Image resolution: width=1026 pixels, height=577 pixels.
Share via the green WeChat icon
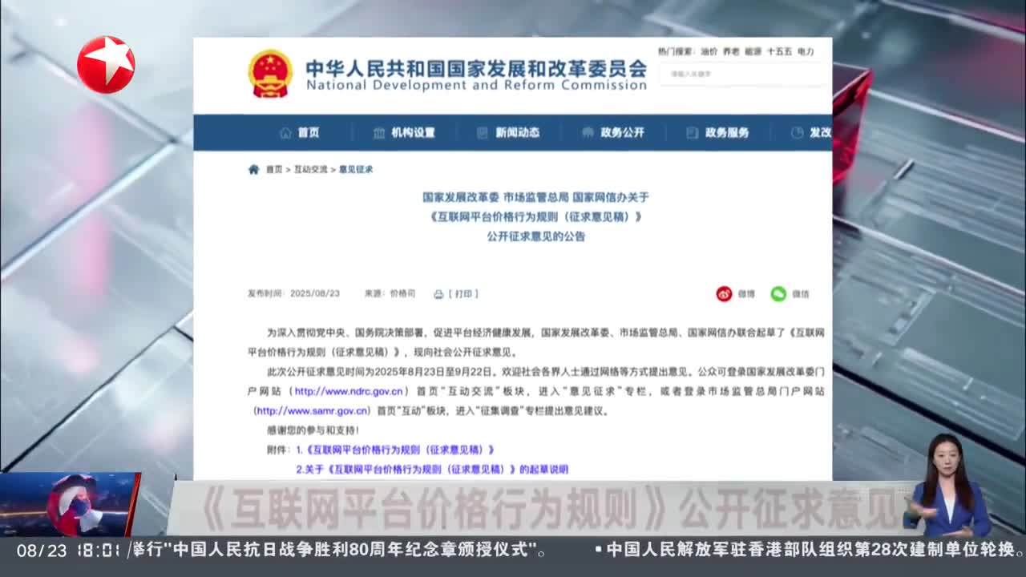(778, 294)
